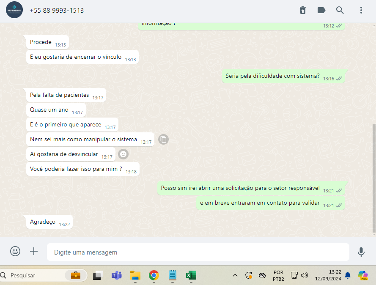Click the plus attach button
Screen dimensions: 376x285
click(x=34, y=251)
